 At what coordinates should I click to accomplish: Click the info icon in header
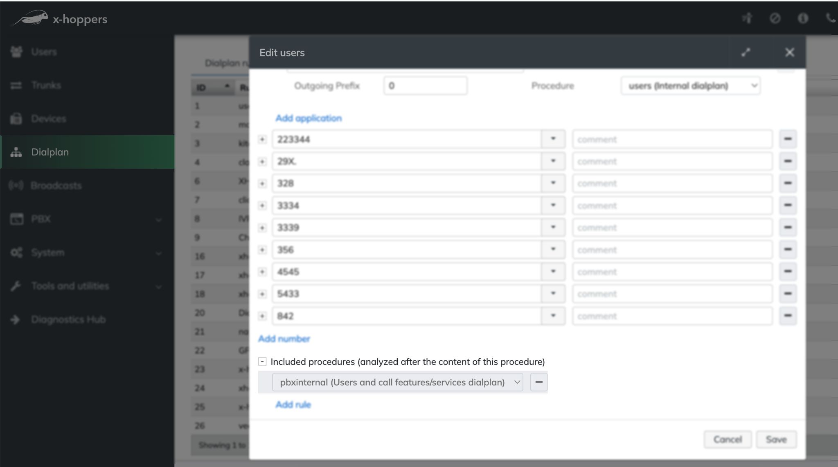click(803, 18)
